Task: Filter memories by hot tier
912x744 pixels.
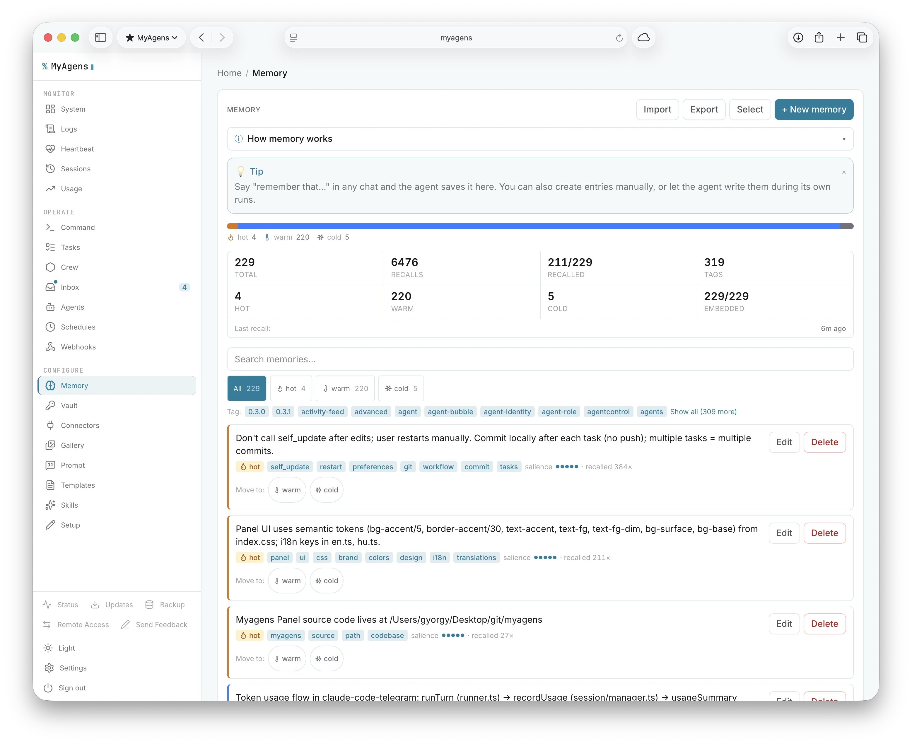Action: pos(291,388)
